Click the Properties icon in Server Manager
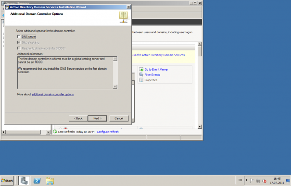291x186 pixels. tap(141, 80)
